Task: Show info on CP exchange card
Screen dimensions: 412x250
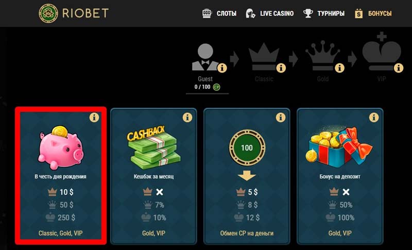Action: 281,117
